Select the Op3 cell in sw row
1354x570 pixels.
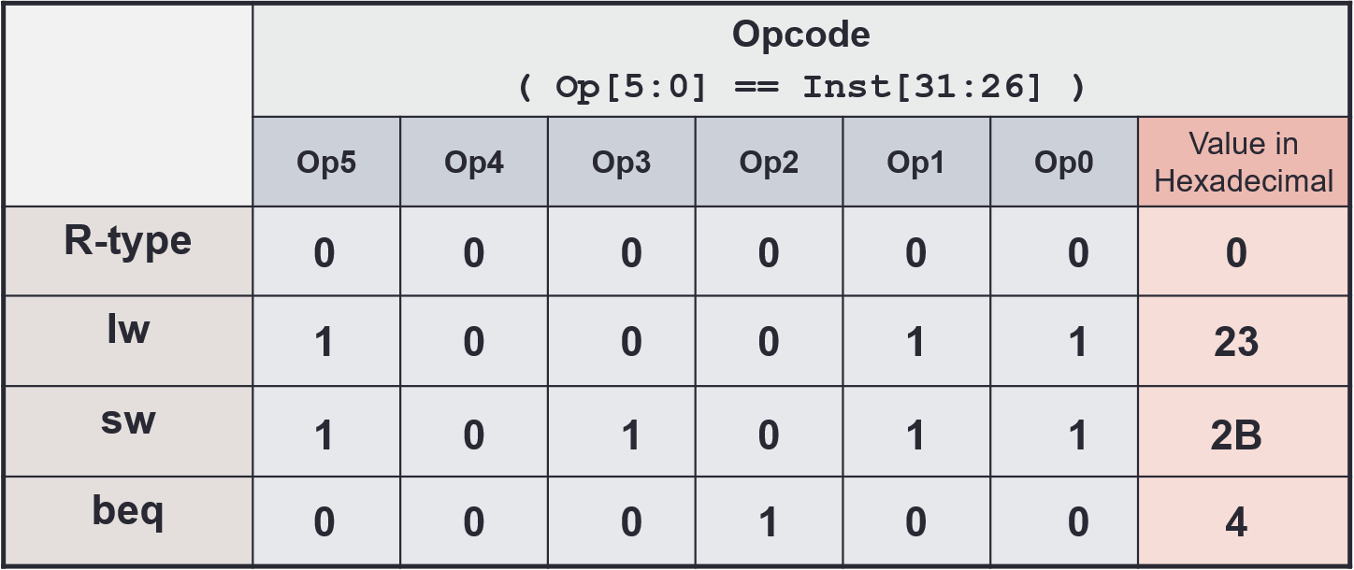click(x=631, y=433)
